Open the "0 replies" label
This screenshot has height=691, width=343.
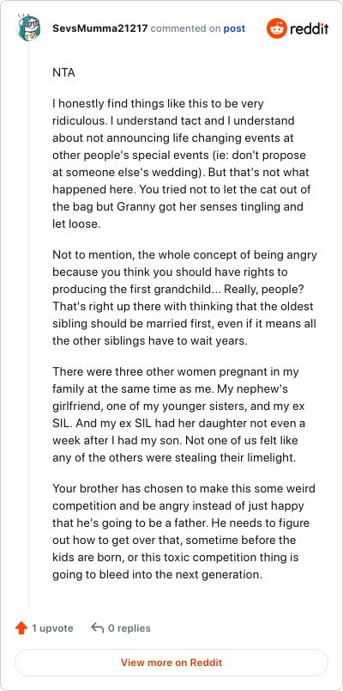point(129,628)
